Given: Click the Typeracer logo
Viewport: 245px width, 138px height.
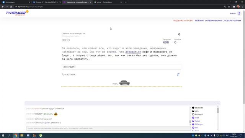Looking at the screenshot, I should 17,13.
